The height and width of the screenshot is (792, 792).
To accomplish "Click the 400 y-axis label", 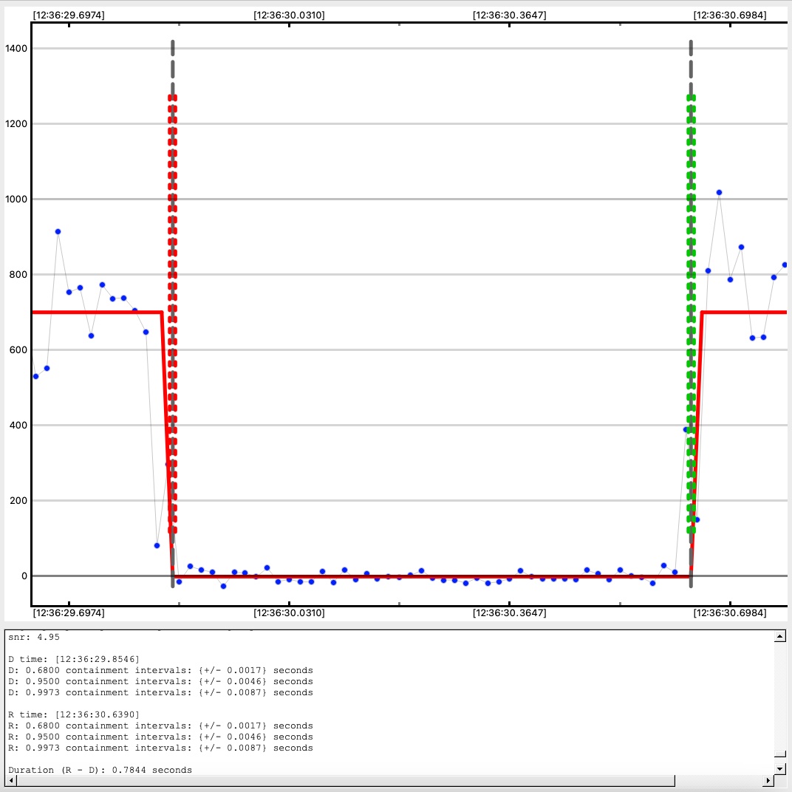I will click(18, 425).
